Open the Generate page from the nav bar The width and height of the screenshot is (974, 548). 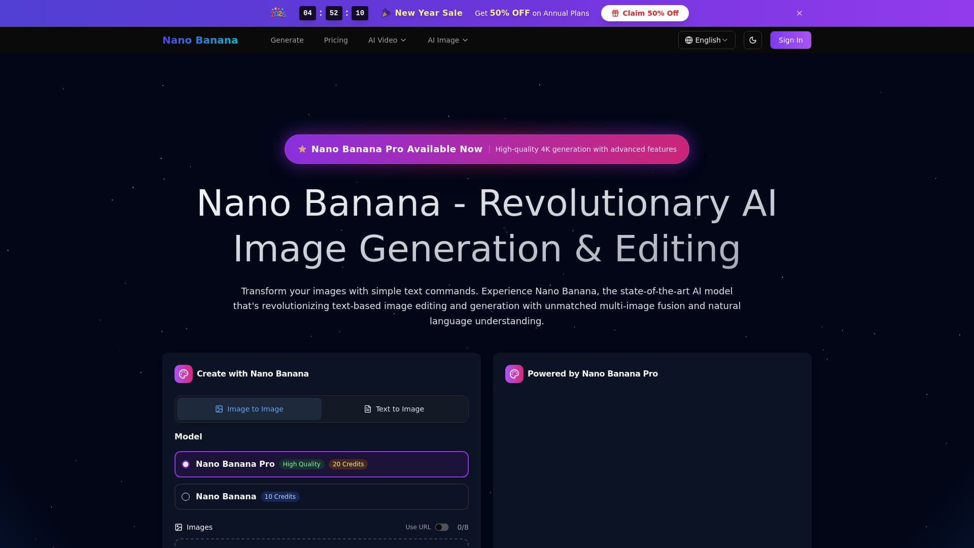tap(287, 40)
